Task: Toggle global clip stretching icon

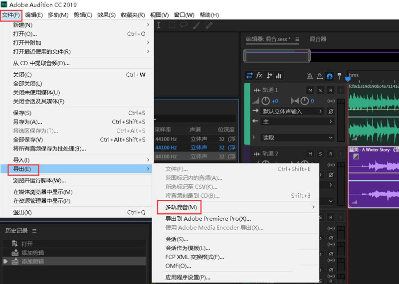Action: click(320, 76)
